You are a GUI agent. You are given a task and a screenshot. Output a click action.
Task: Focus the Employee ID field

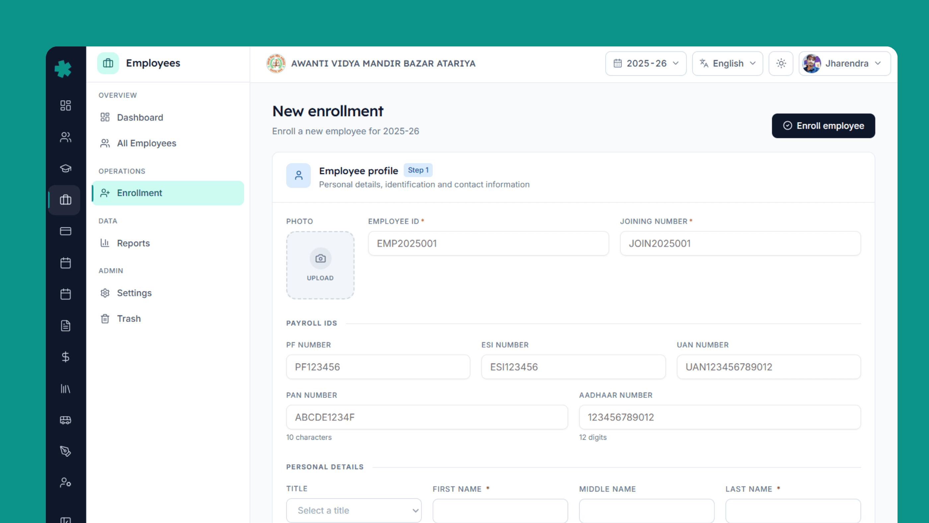(x=488, y=244)
